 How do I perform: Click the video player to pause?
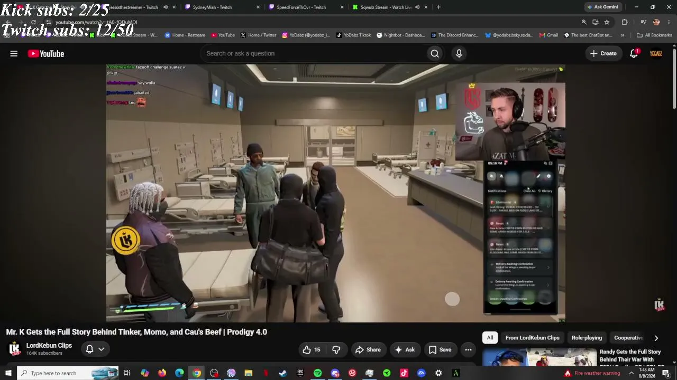[335, 193]
